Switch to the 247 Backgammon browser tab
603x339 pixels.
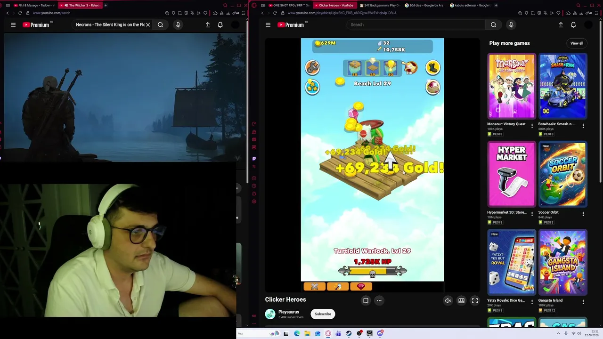click(380, 5)
